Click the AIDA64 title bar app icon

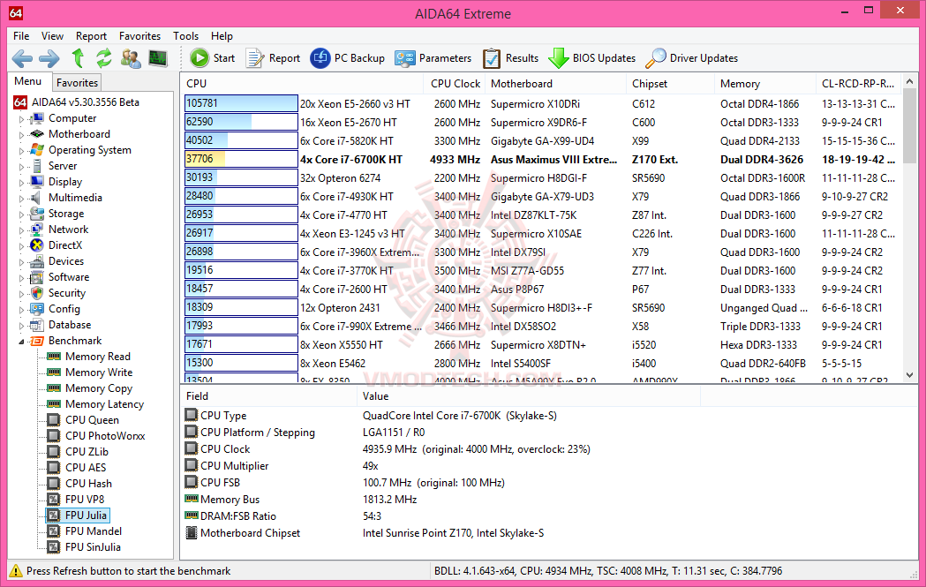pos(16,13)
